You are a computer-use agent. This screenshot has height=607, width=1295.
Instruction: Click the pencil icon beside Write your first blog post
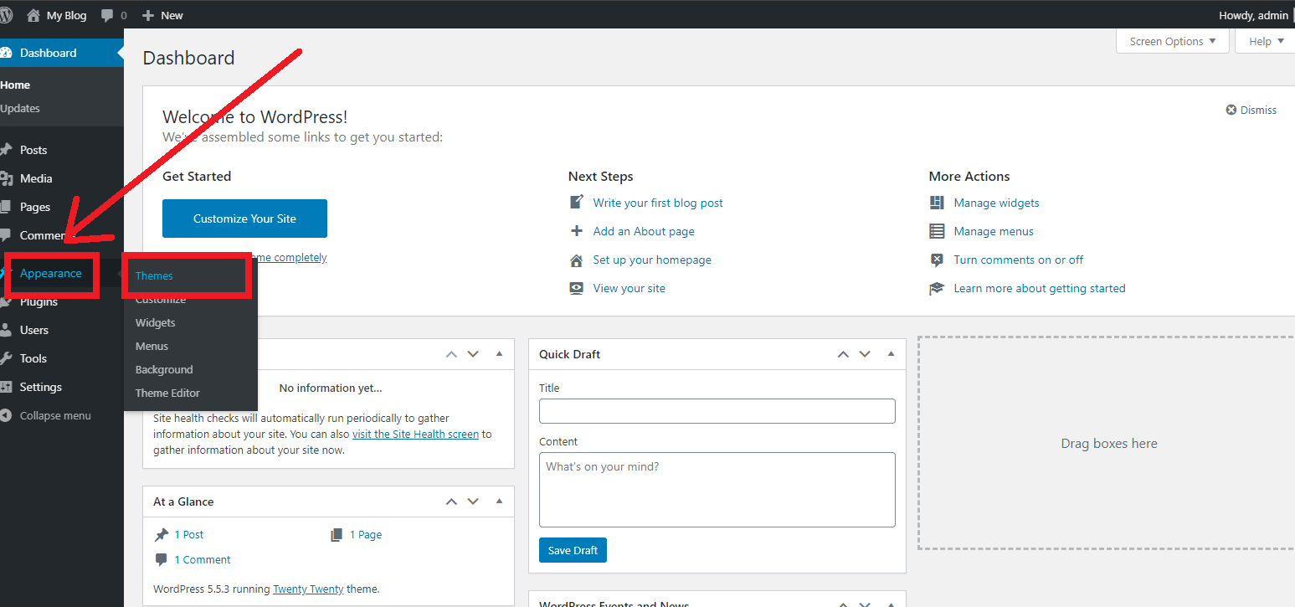(576, 202)
